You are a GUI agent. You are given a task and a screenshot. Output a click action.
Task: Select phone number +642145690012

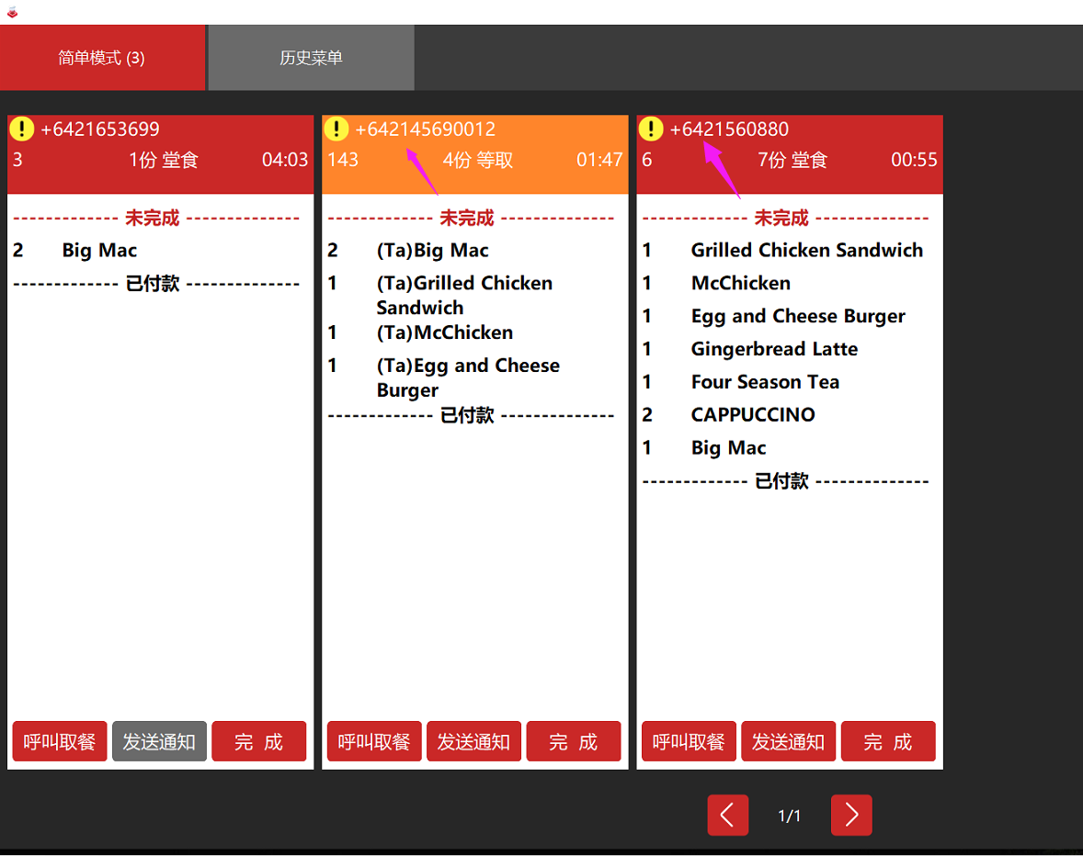426,129
